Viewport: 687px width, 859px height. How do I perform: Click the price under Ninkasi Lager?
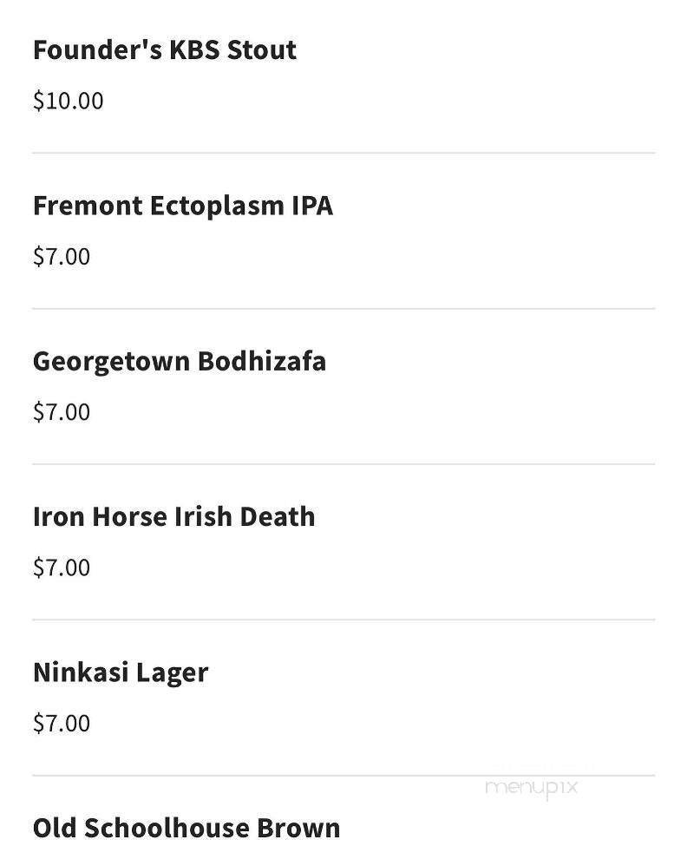click(x=62, y=724)
